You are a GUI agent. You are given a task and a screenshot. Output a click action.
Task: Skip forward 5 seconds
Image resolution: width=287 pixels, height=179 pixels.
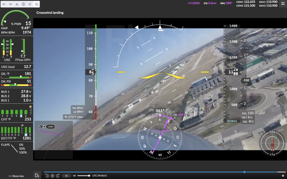(x=58, y=176)
